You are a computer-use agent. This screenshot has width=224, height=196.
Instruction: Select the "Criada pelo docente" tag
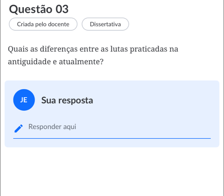[x=43, y=24]
